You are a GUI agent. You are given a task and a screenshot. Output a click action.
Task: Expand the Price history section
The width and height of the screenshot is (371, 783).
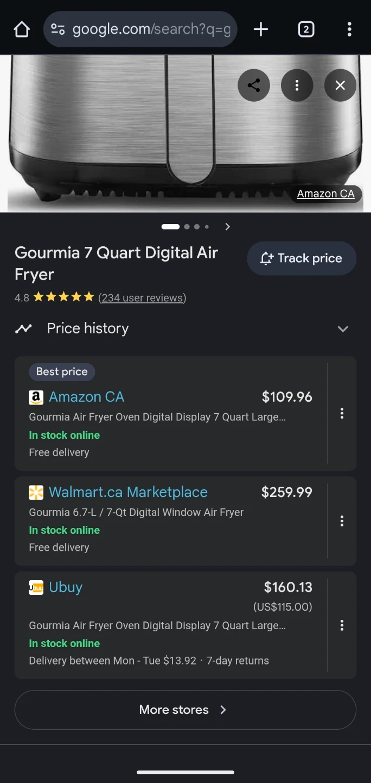pyautogui.click(x=343, y=329)
